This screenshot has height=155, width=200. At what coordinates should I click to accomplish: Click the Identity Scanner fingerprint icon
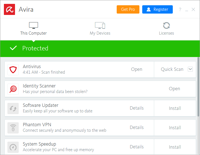(13, 89)
